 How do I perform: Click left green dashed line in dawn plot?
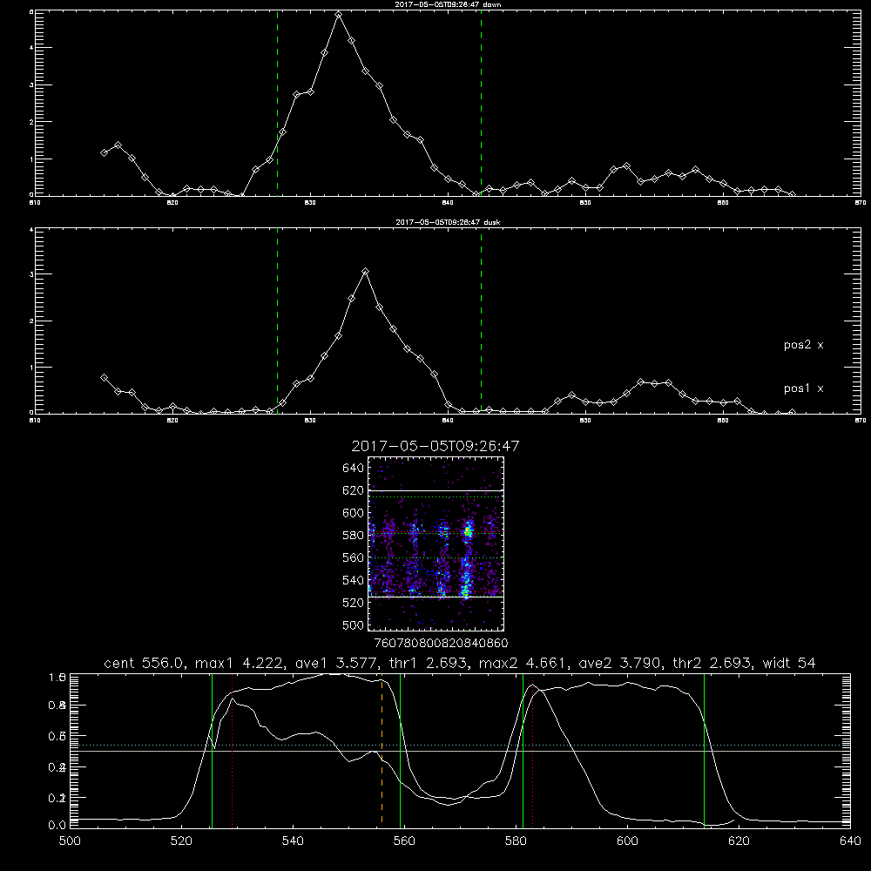277,103
